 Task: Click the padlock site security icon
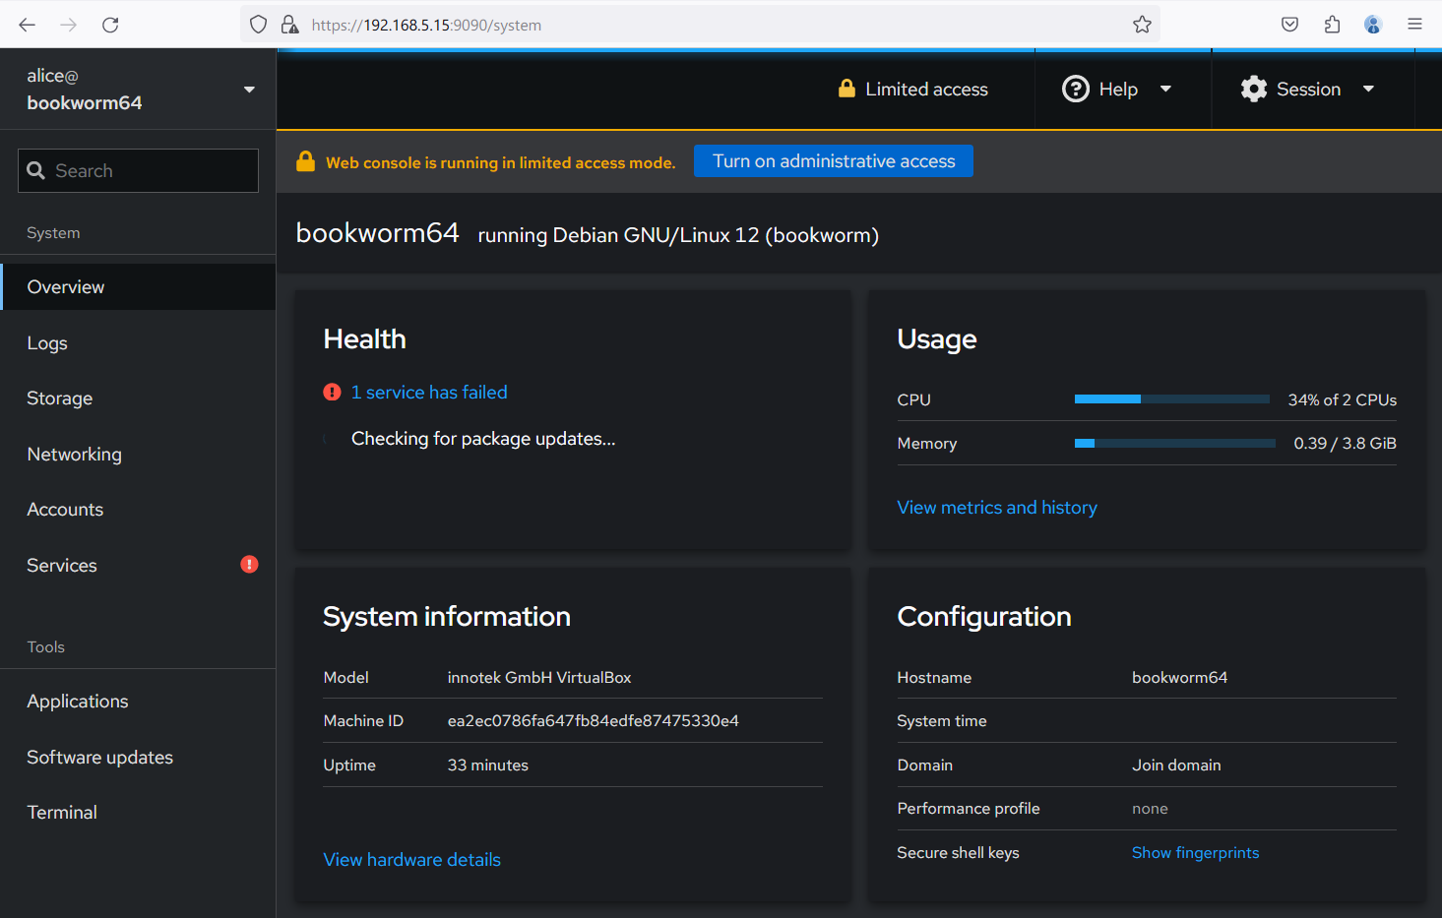(289, 25)
